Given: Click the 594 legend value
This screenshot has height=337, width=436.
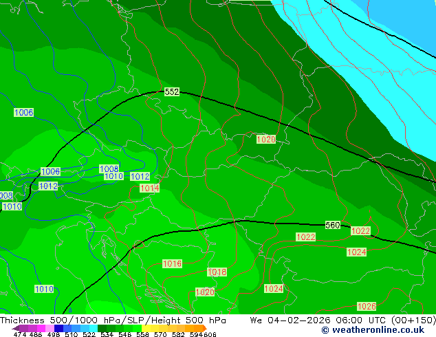Looking at the screenshot, I should [x=196, y=334].
